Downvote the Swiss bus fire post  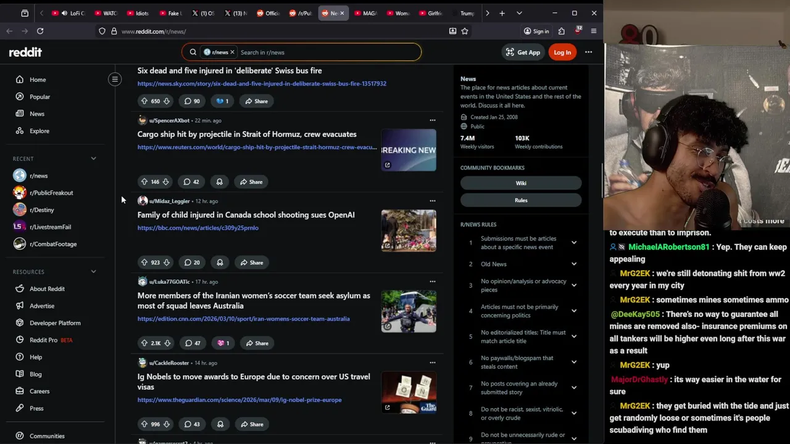[166, 101]
